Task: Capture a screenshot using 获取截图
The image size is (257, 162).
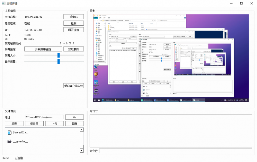Action: [x=73, y=49]
